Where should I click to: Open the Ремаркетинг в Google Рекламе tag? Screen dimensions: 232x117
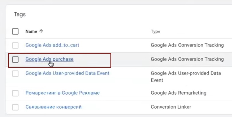63,93
